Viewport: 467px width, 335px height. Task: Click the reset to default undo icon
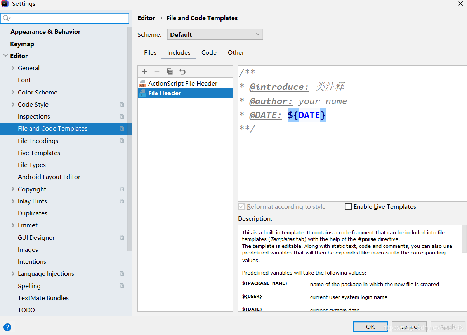pos(182,72)
